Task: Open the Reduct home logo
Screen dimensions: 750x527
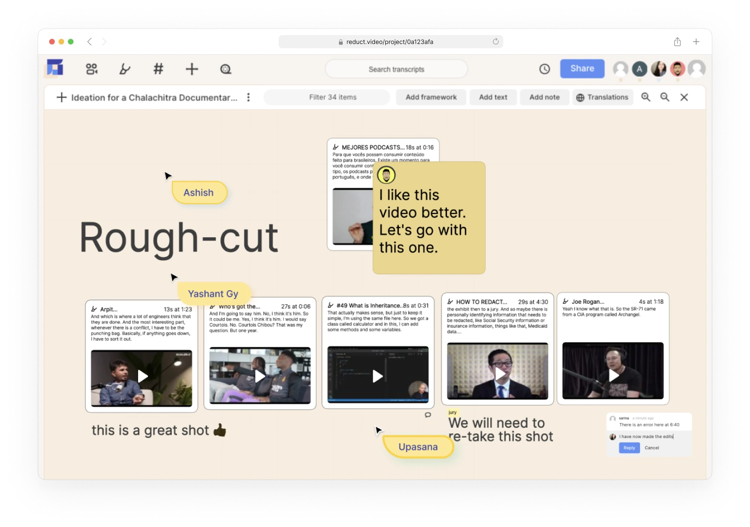Action: (x=55, y=68)
